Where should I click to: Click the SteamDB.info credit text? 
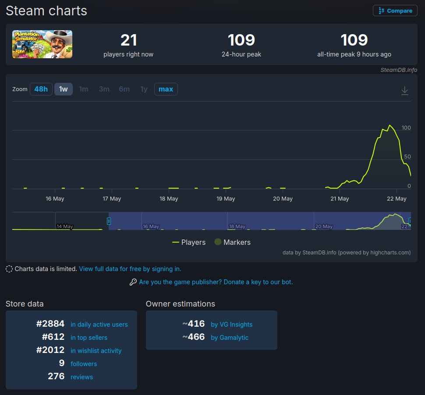[x=398, y=70]
